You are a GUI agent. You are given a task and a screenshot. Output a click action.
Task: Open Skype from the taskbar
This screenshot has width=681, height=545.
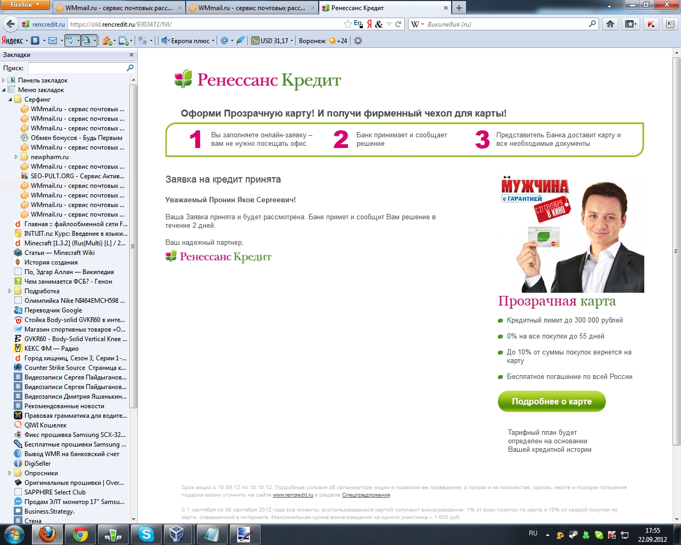click(x=146, y=534)
